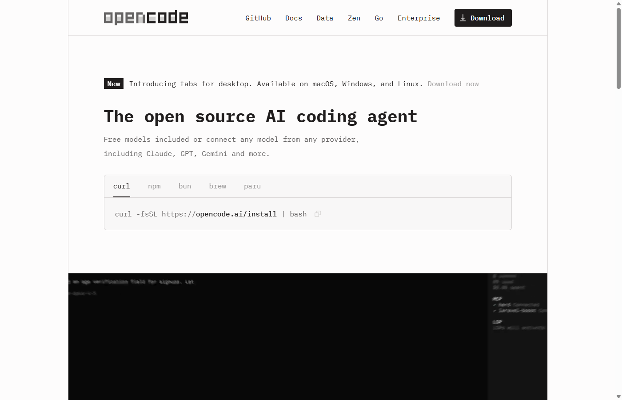
Task: Click the scrollbar down arrow
Action: (618, 396)
